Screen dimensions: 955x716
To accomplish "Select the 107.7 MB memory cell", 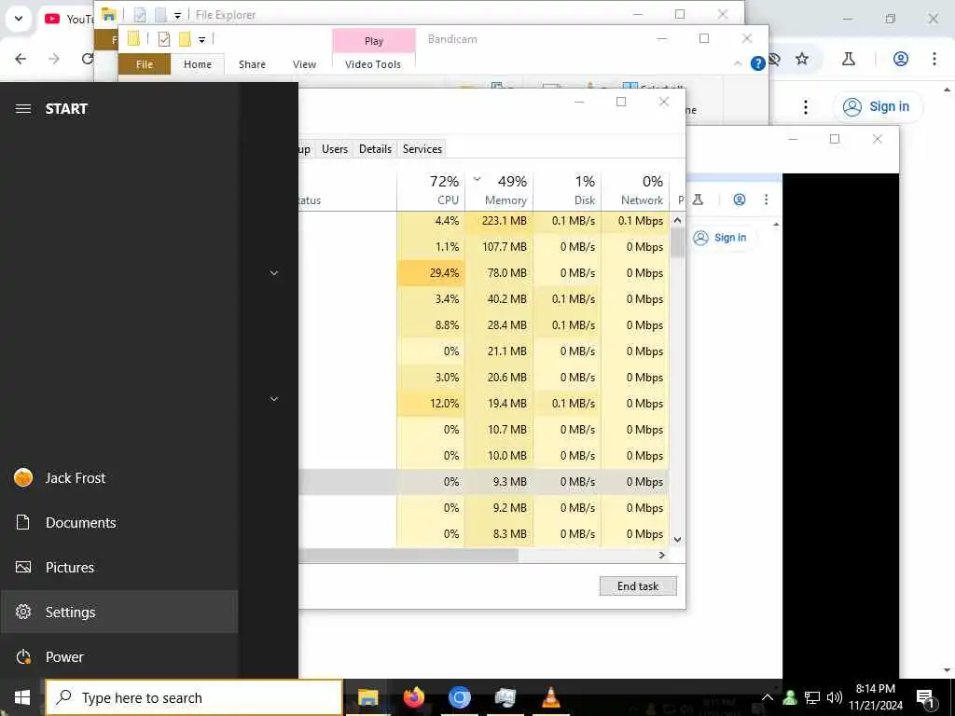I will [x=500, y=246].
